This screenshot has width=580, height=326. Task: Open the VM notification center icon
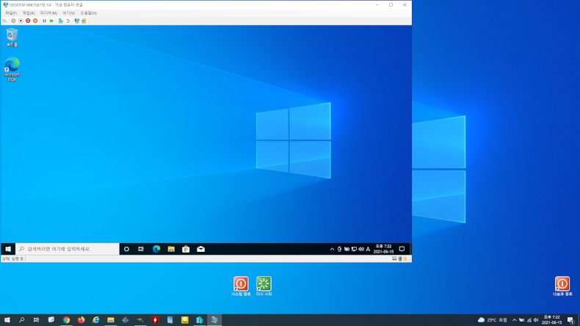click(x=402, y=249)
